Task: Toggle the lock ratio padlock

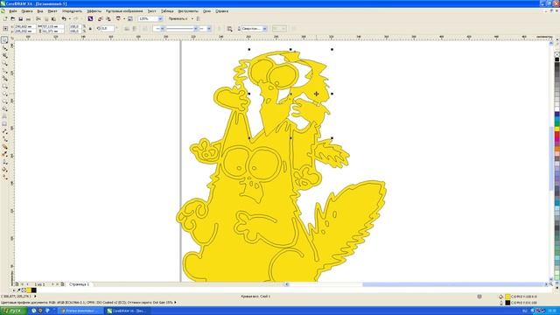Action: [90, 29]
